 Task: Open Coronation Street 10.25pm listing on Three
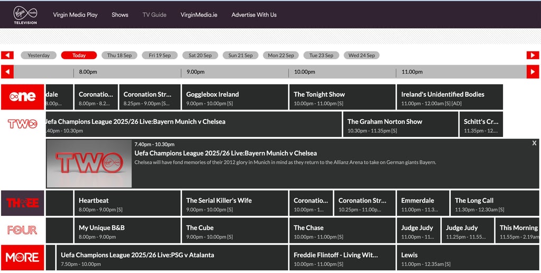pos(365,203)
